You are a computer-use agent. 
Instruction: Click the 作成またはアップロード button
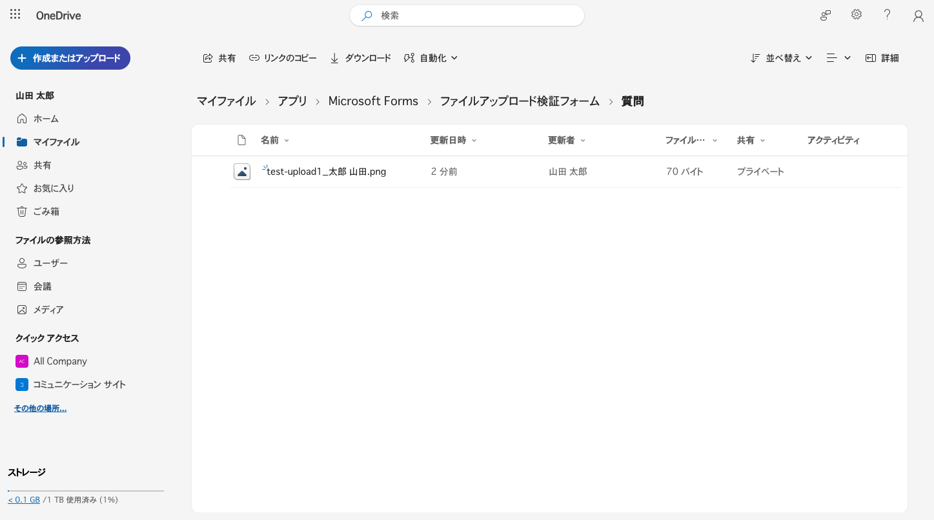(x=70, y=58)
